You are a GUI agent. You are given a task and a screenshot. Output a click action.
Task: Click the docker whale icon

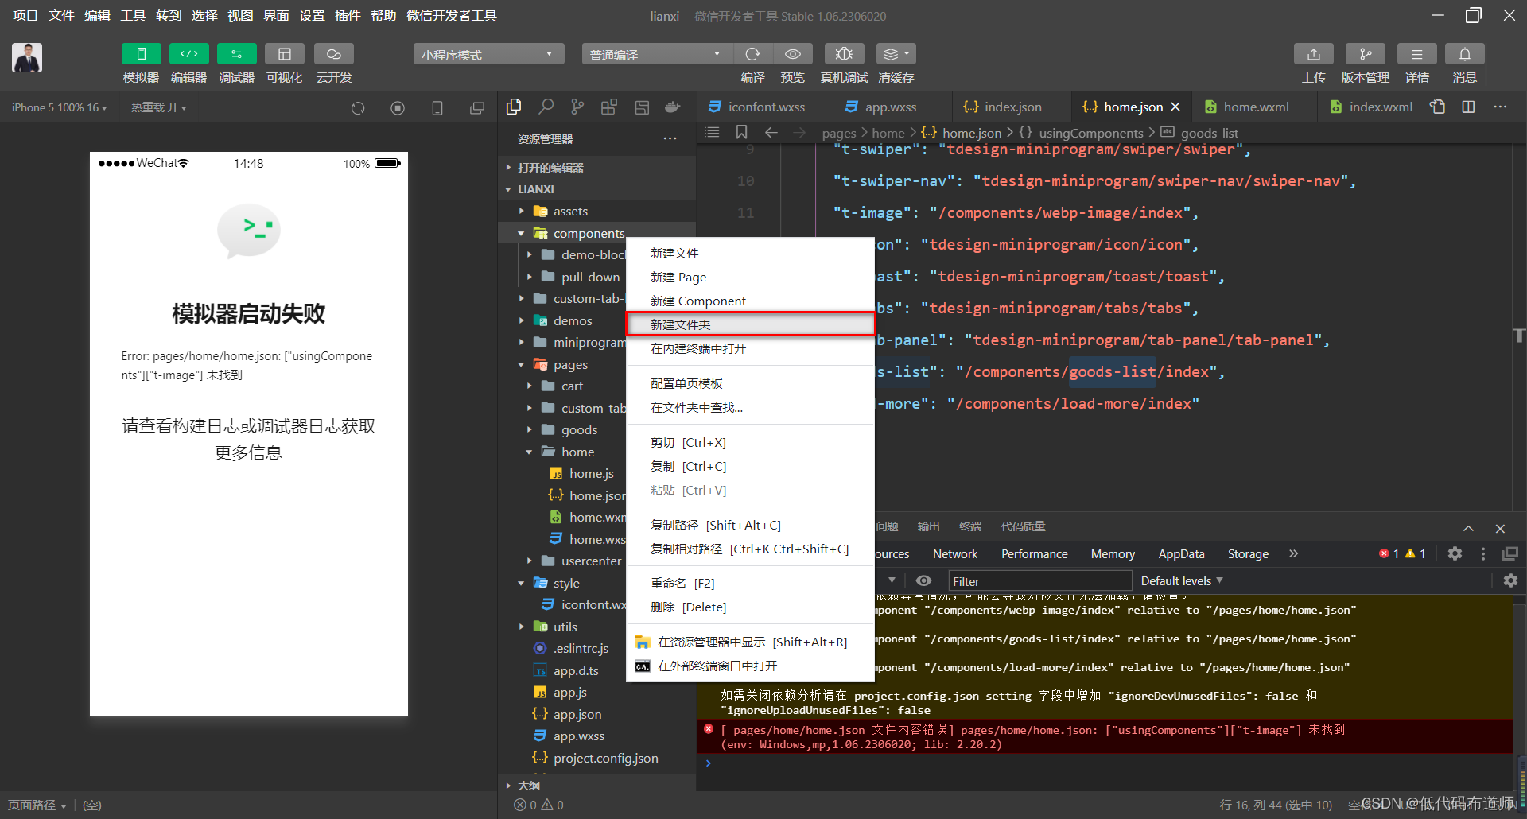pos(673,107)
